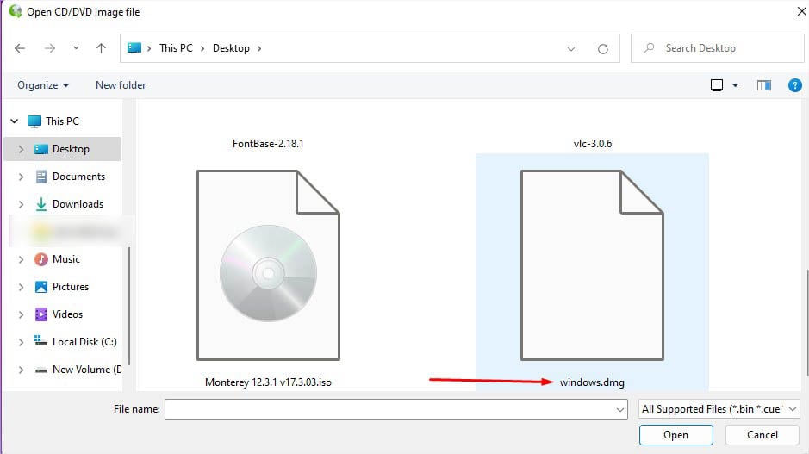Image resolution: width=809 pixels, height=454 pixels.
Task: Create a New folder
Action: click(x=121, y=85)
